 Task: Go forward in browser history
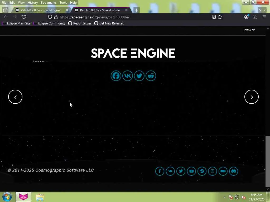point(15,17)
